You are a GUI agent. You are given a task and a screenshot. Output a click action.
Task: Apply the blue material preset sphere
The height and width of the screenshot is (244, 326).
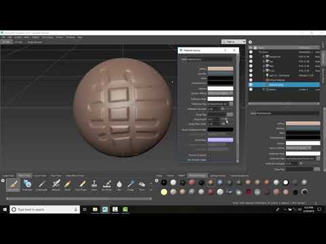220,182
